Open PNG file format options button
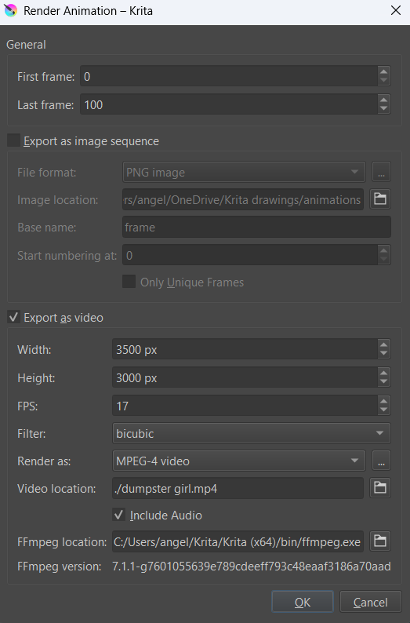Screen dimensions: 410x623 click(x=381, y=172)
